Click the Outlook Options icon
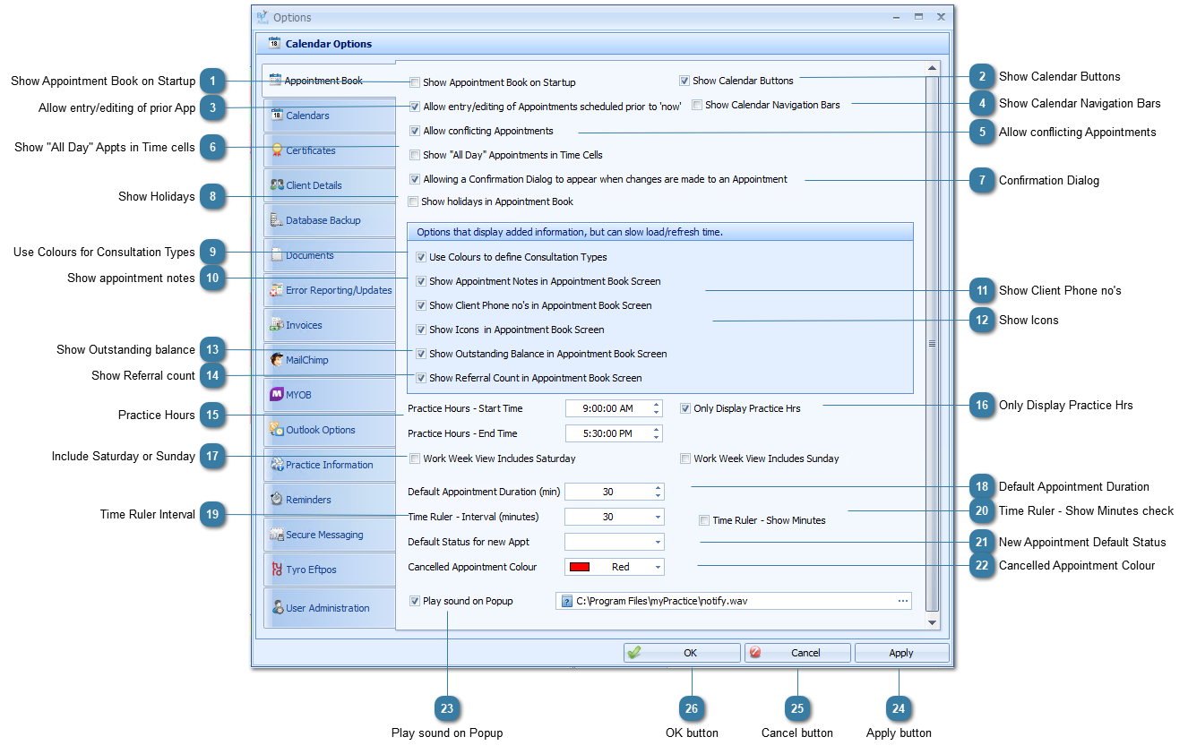Screen dimensions: 1188x754 tap(277, 429)
